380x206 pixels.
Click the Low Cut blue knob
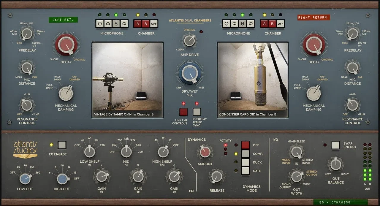[25, 179]
